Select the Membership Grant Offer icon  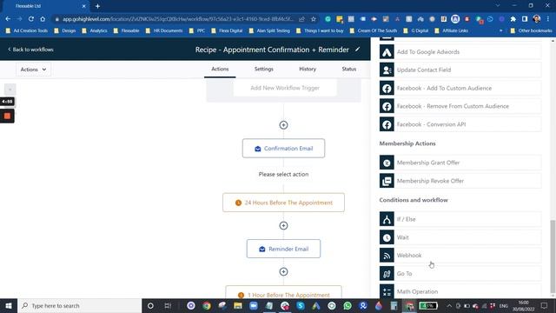tap(387, 163)
